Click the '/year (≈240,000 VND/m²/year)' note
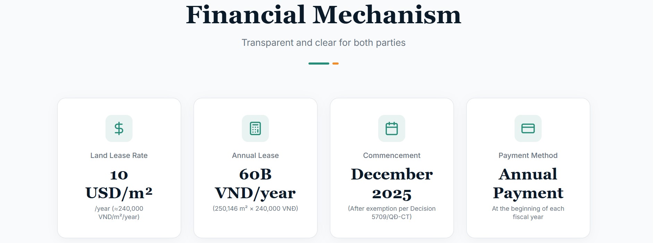 pyautogui.click(x=119, y=212)
